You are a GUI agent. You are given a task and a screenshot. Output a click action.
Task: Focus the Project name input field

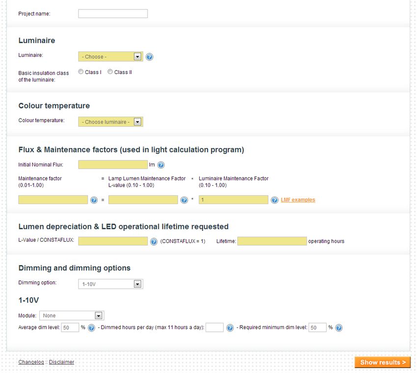113,14
